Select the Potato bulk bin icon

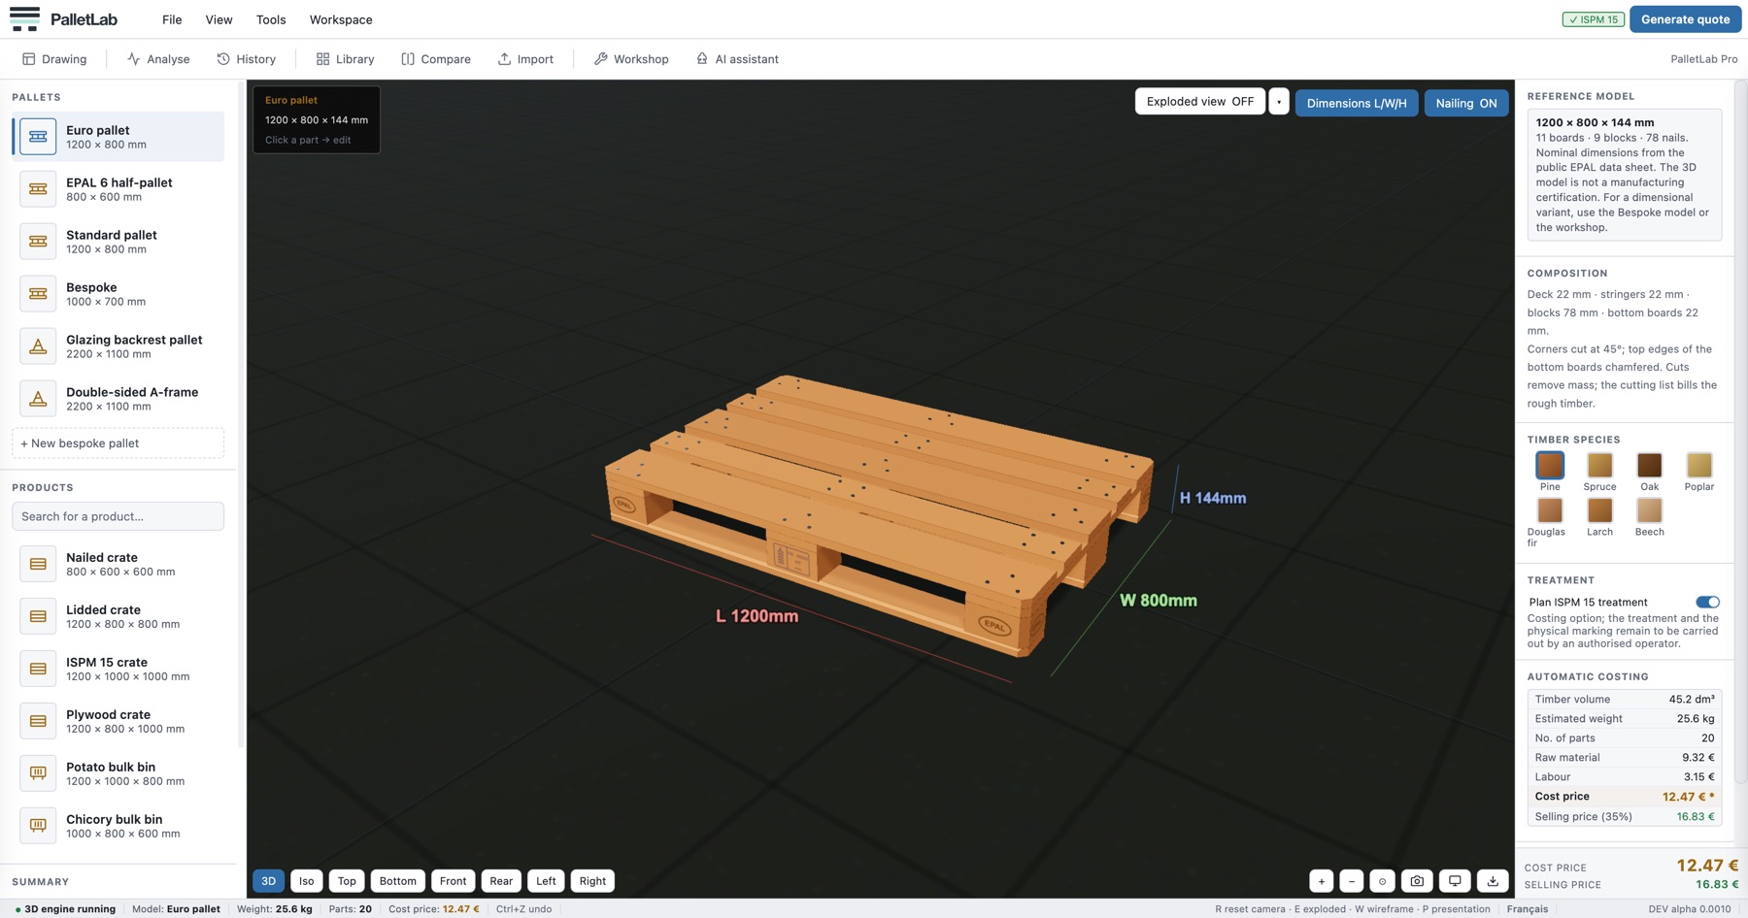[38, 773]
